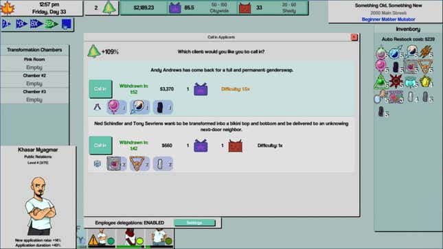Click the green triangle gem inventory item
443x249 pixels.
coord(380,82)
